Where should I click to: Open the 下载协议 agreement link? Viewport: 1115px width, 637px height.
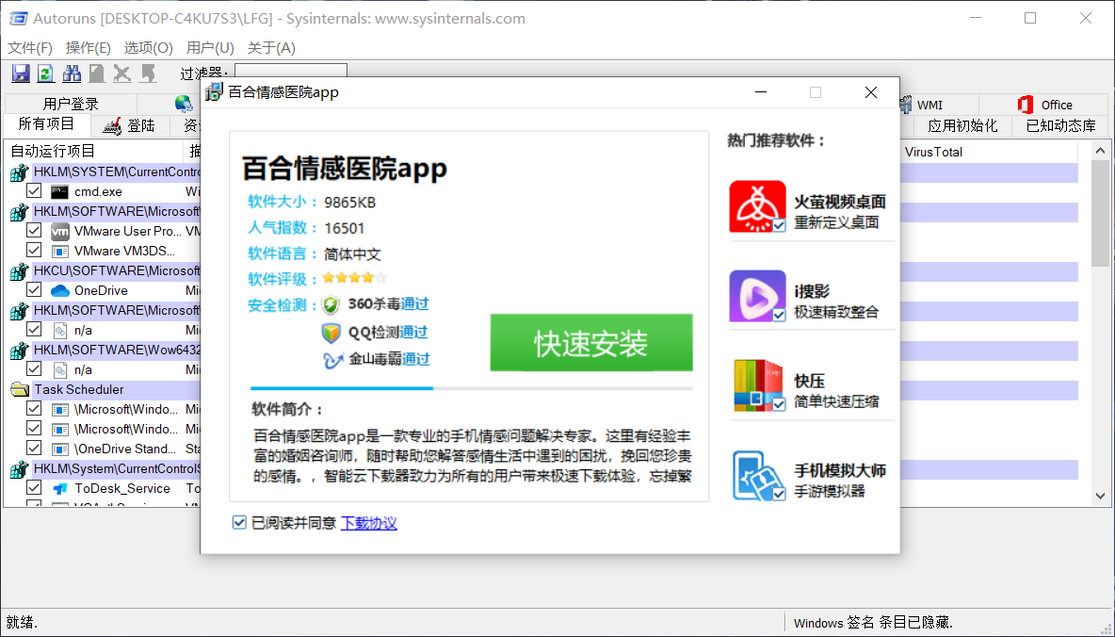[368, 522]
